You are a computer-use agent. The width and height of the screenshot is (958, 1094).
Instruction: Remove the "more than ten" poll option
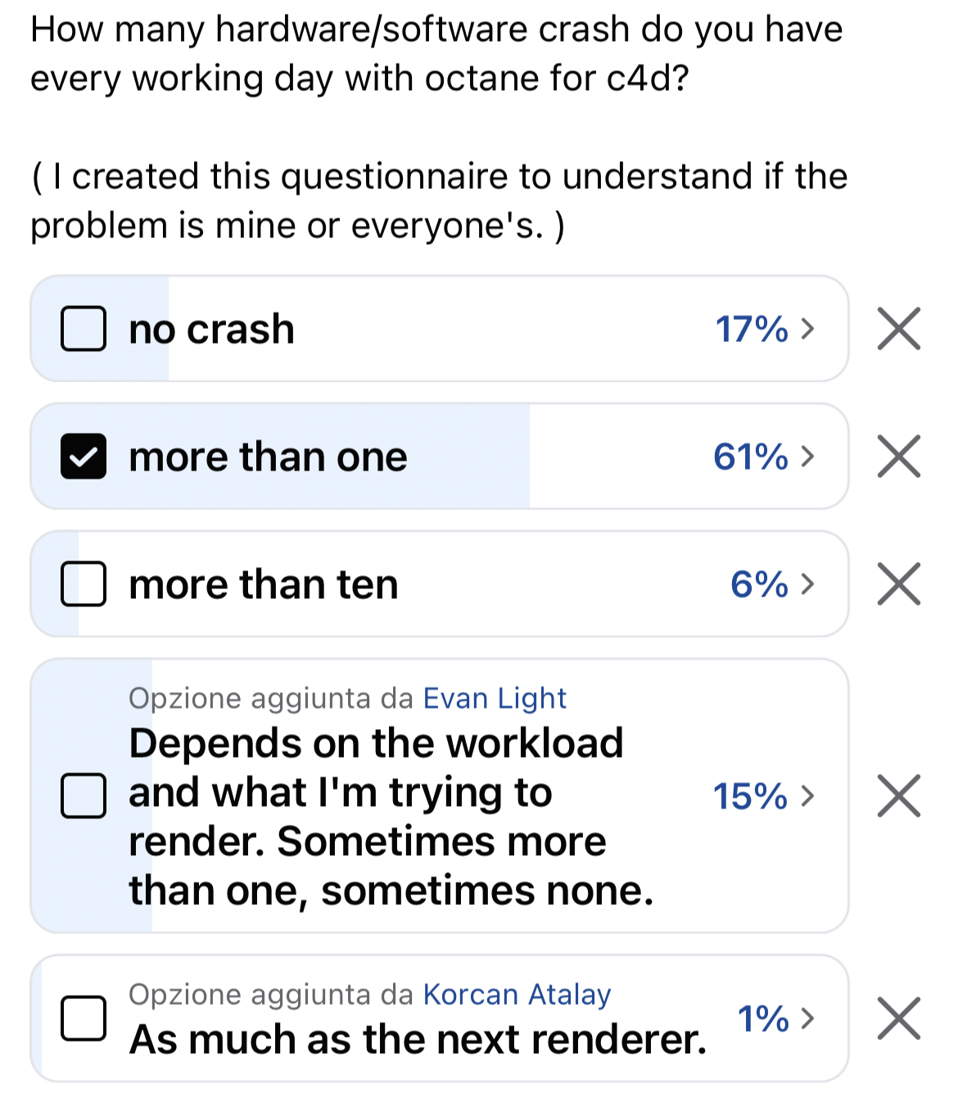898,584
